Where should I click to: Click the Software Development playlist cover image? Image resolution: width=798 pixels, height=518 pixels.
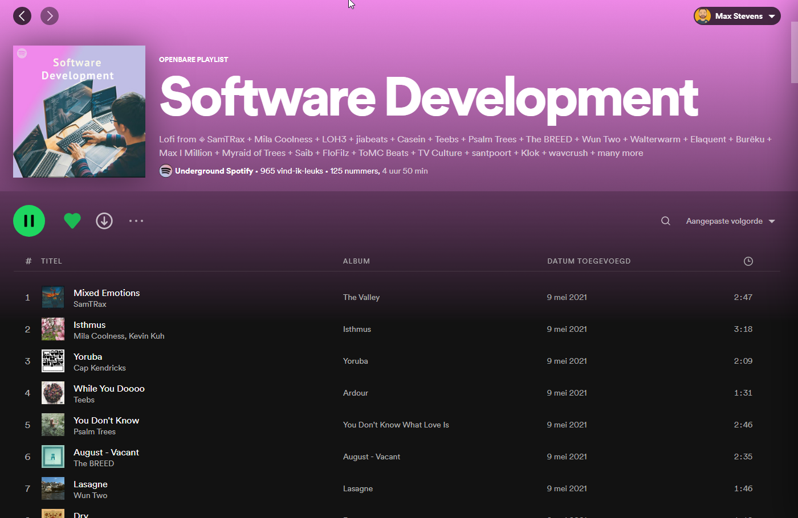tap(79, 112)
